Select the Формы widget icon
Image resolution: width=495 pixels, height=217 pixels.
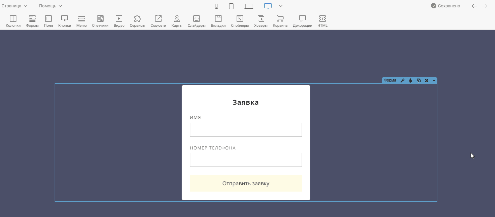tap(32, 21)
